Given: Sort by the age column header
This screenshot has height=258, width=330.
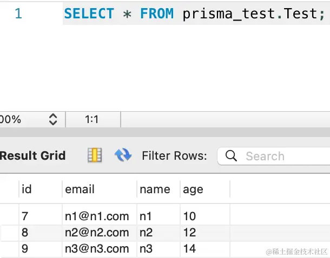Looking at the screenshot, I should (205, 189).
